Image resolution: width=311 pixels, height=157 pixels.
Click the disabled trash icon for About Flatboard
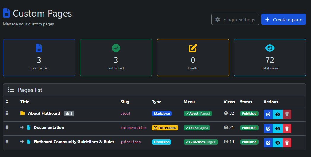(x=287, y=114)
